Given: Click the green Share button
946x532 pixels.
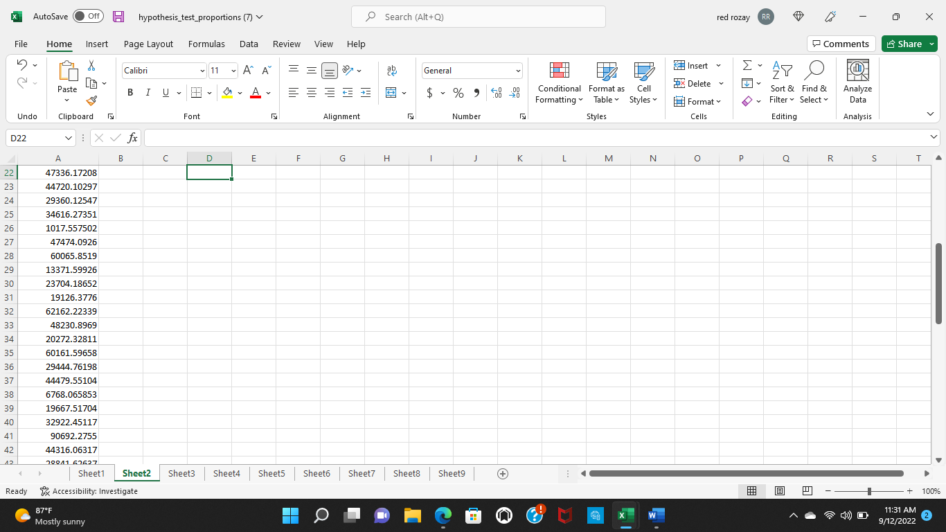Looking at the screenshot, I should pyautogui.click(x=909, y=44).
